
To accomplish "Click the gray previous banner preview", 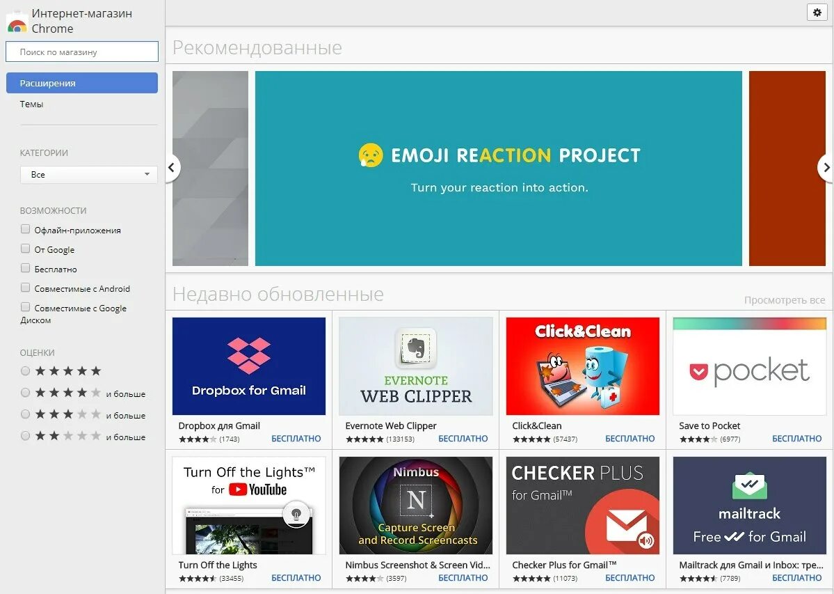I will click(210, 169).
